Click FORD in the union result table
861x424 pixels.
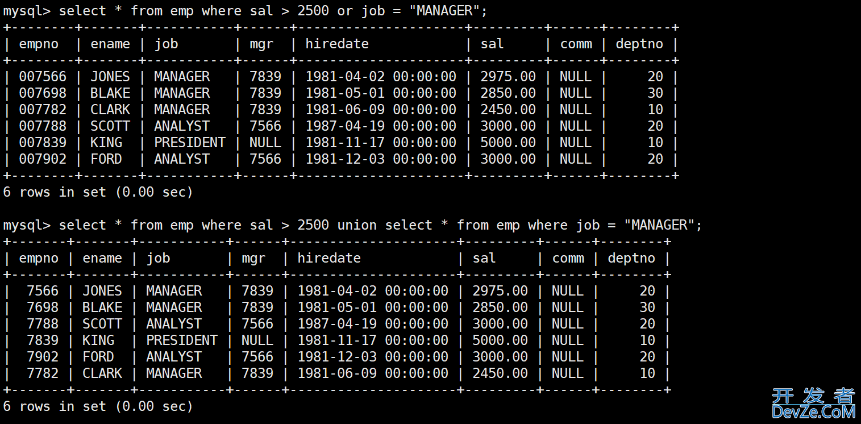pyautogui.click(x=98, y=357)
